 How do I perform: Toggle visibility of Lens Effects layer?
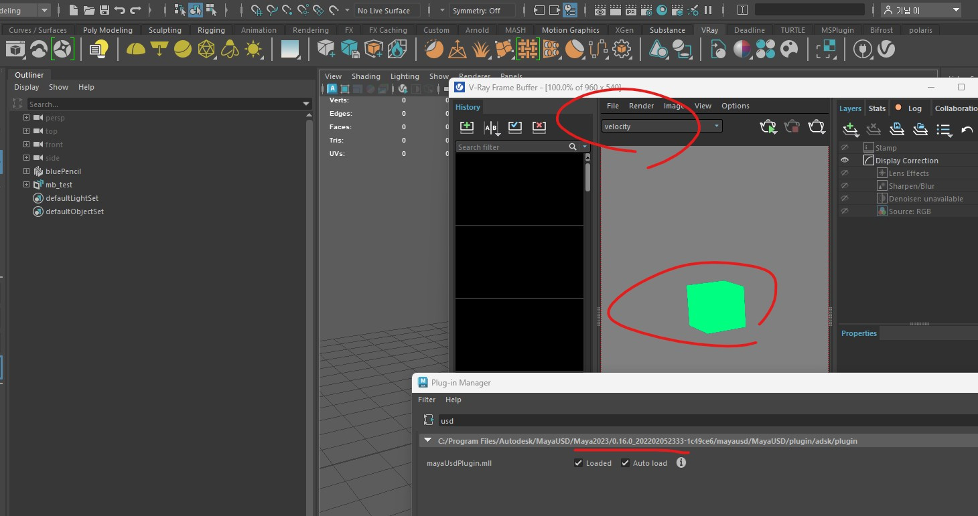(845, 173)
